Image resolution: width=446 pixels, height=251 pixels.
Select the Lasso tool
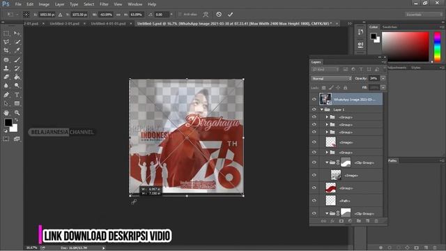[6, 42]
